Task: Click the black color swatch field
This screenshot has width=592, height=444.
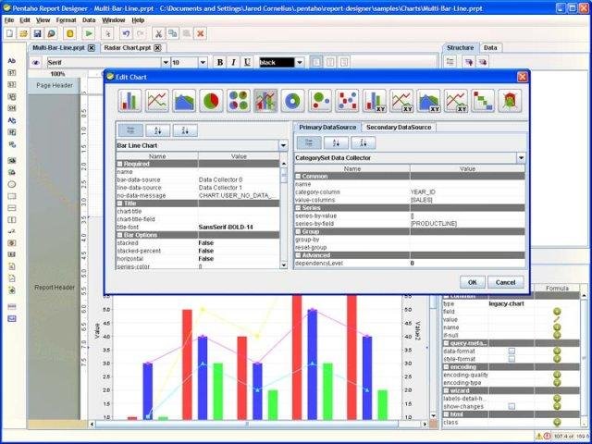Action: [x=277, y=62]
